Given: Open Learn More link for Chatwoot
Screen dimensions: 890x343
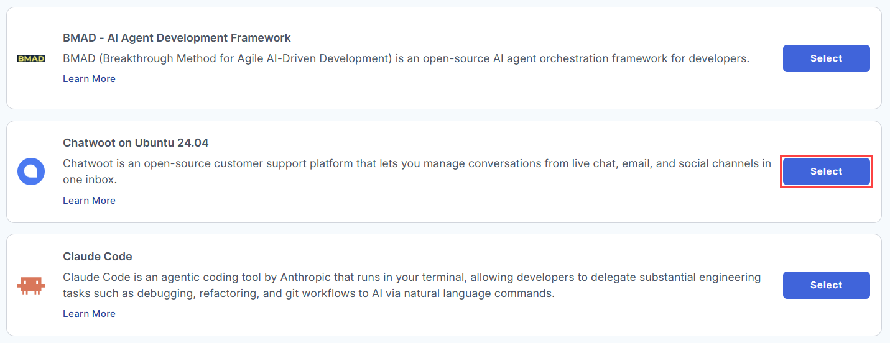Looking at the screenshot, I should pyautogui.click(x=89, y=201).
